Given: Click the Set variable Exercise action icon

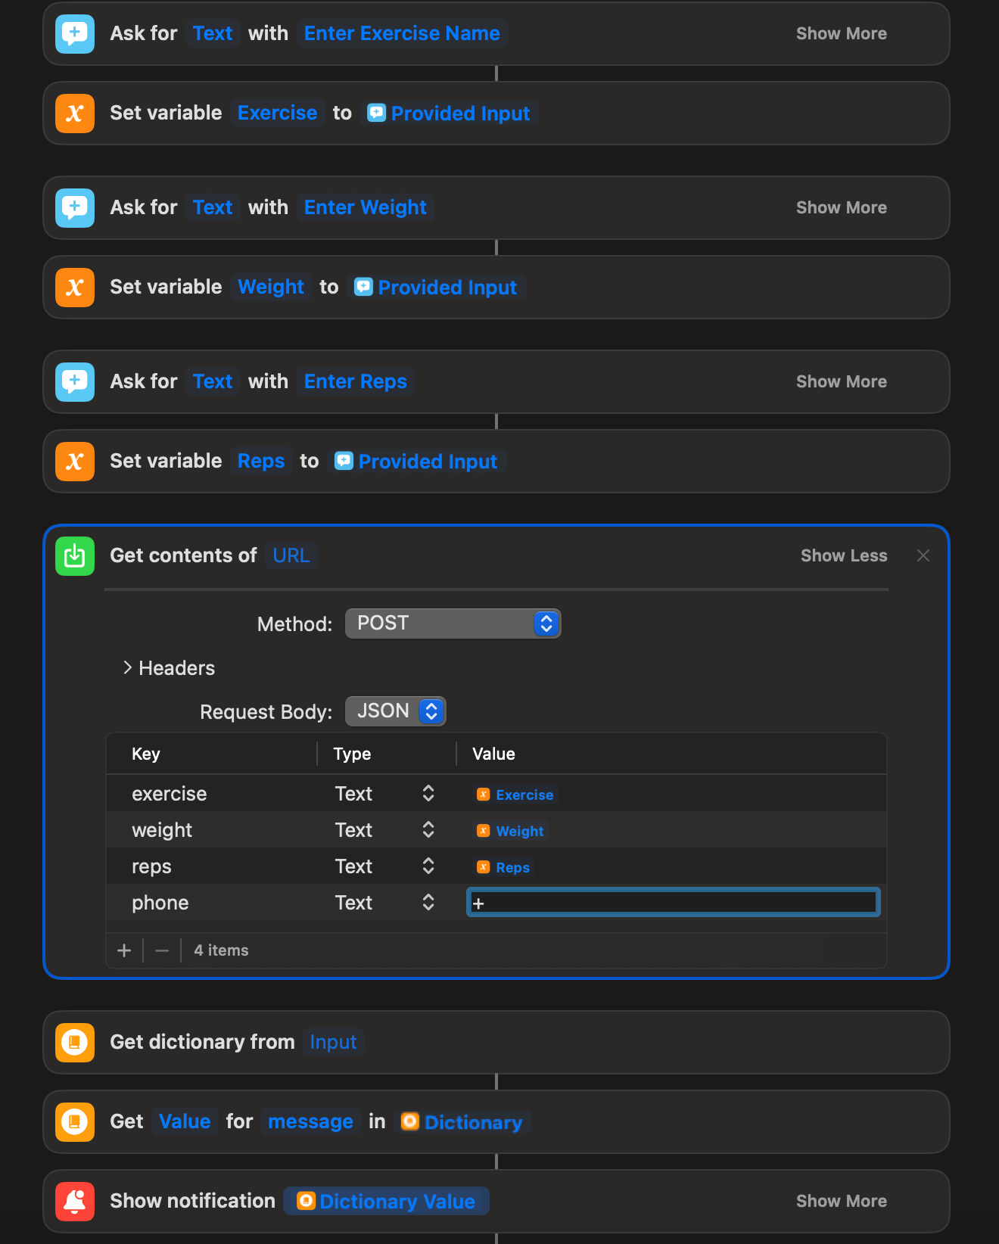Looking at the screenshot, I should 75,114.
